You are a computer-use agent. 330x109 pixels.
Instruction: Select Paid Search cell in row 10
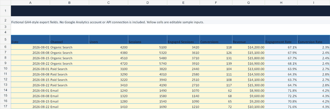pyautogui.click(x=69, y=69)
